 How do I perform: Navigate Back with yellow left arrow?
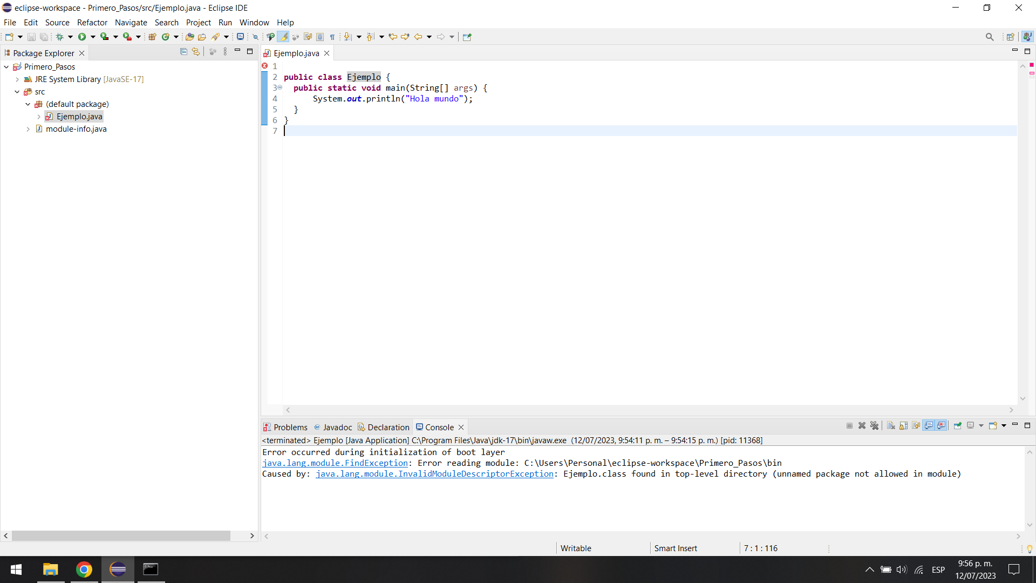(x=418, y=37)
